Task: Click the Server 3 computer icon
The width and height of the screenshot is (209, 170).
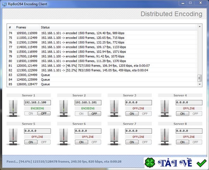Action: [x=114, y=108]
